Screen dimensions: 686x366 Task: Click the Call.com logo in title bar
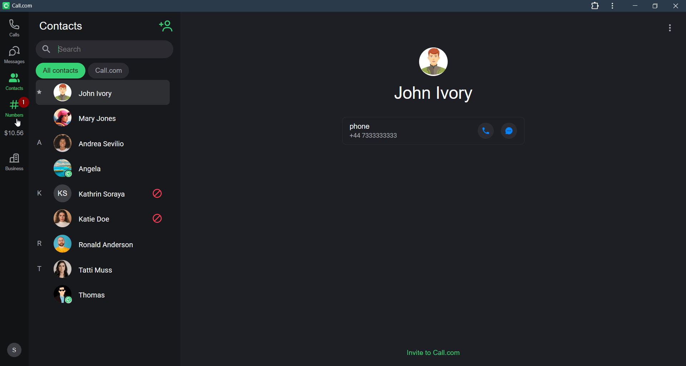tap(6, 6)
